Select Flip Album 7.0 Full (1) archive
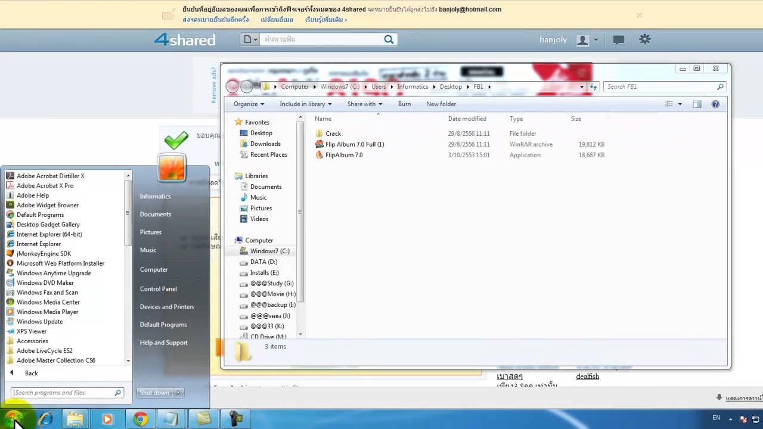This screenshot has width=763, height=429. click(x=354, y=144)
